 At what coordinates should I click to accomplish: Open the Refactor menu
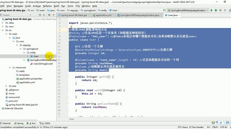coord(47,6)
